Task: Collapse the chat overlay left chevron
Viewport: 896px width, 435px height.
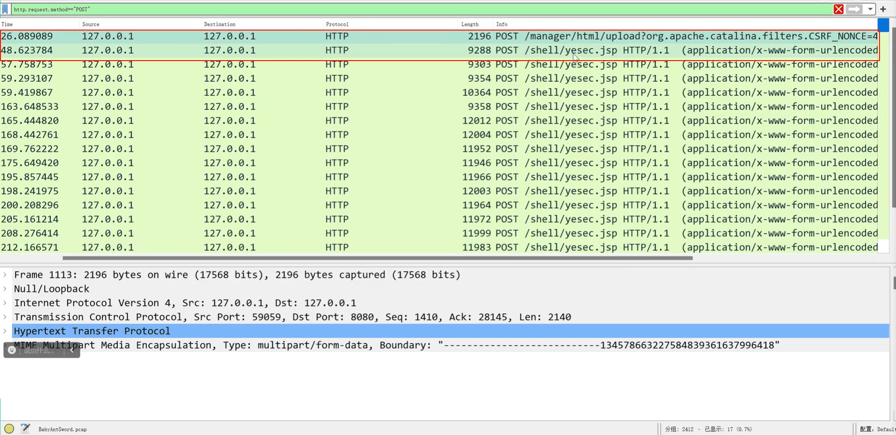Action: click(x=72, y=350)
